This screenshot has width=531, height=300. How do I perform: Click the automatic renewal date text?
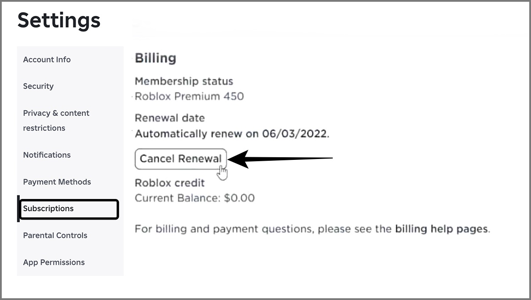click(232, 134)
